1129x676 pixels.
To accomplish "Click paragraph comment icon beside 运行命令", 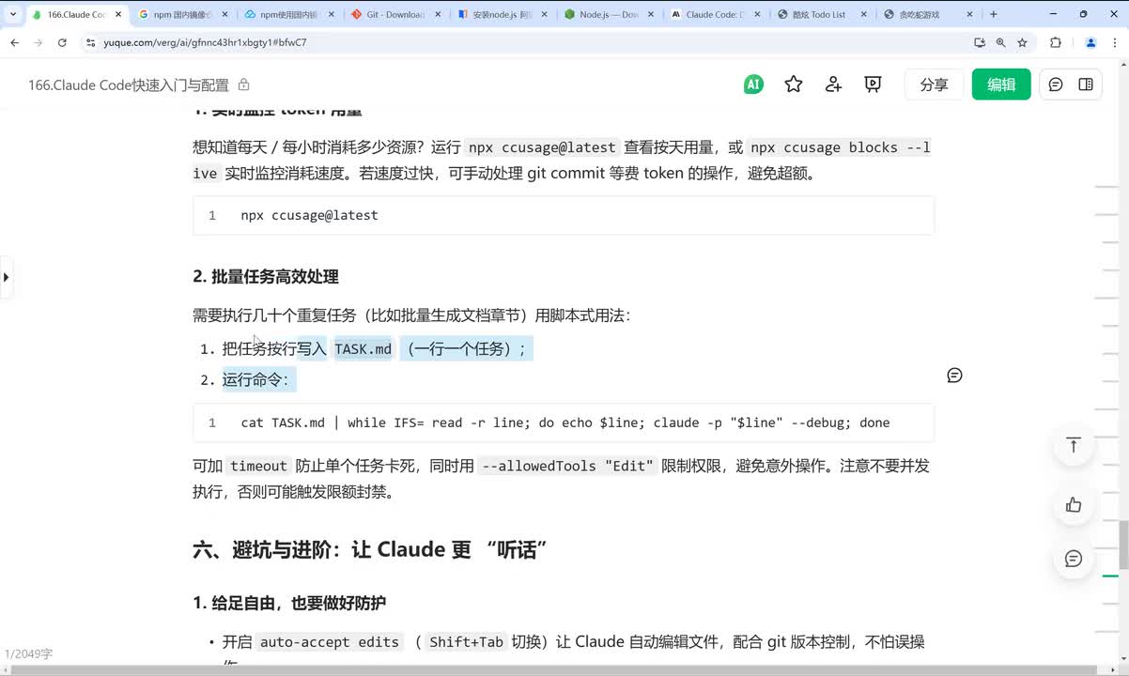I will 954,376.
